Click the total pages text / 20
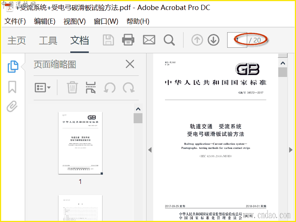The height and width of the screenshot is (222, 296). 255,40
